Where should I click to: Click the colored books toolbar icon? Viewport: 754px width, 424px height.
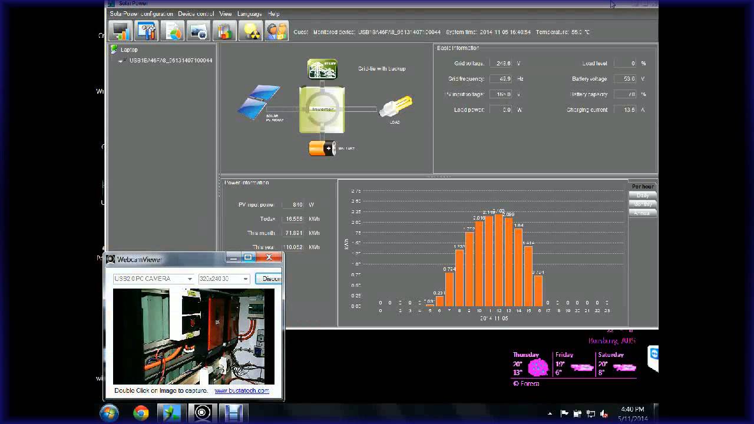(x=224, y=31)
